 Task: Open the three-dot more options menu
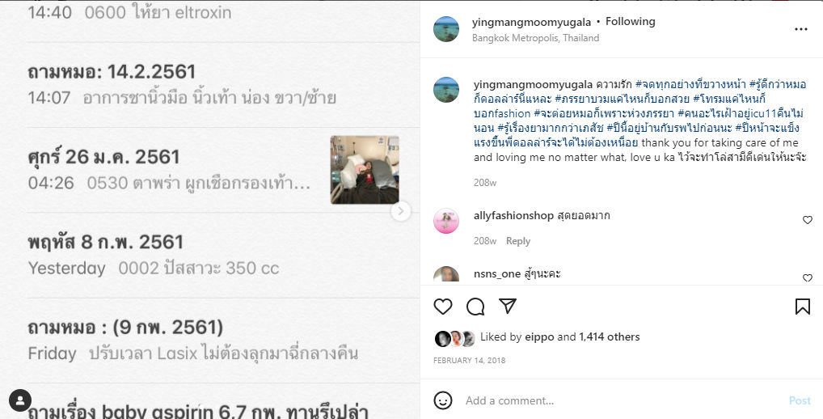point(801,29)
